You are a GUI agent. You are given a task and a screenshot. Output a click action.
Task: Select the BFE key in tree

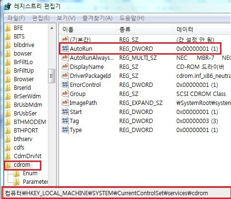point(19,28)
